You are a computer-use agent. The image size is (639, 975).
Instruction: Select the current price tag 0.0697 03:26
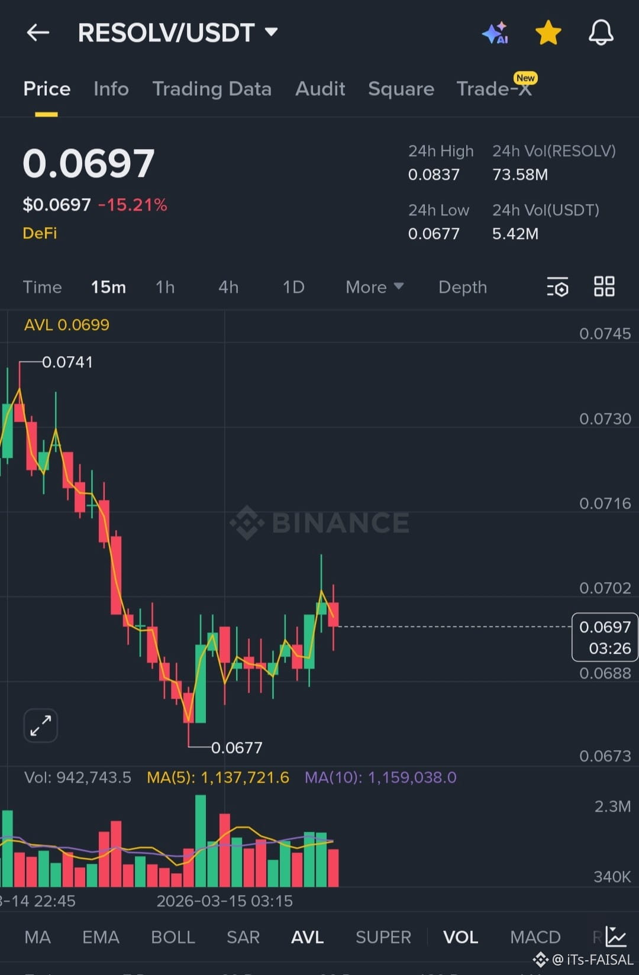[605, 637]
